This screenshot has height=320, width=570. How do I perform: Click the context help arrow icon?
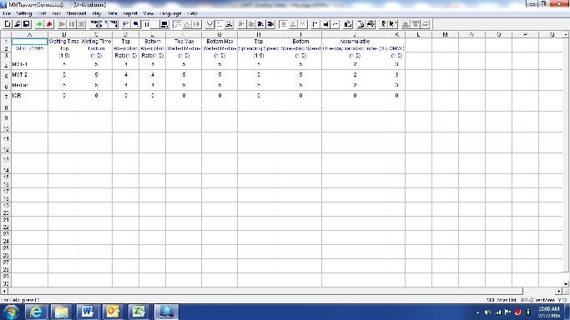coord(392,24)
